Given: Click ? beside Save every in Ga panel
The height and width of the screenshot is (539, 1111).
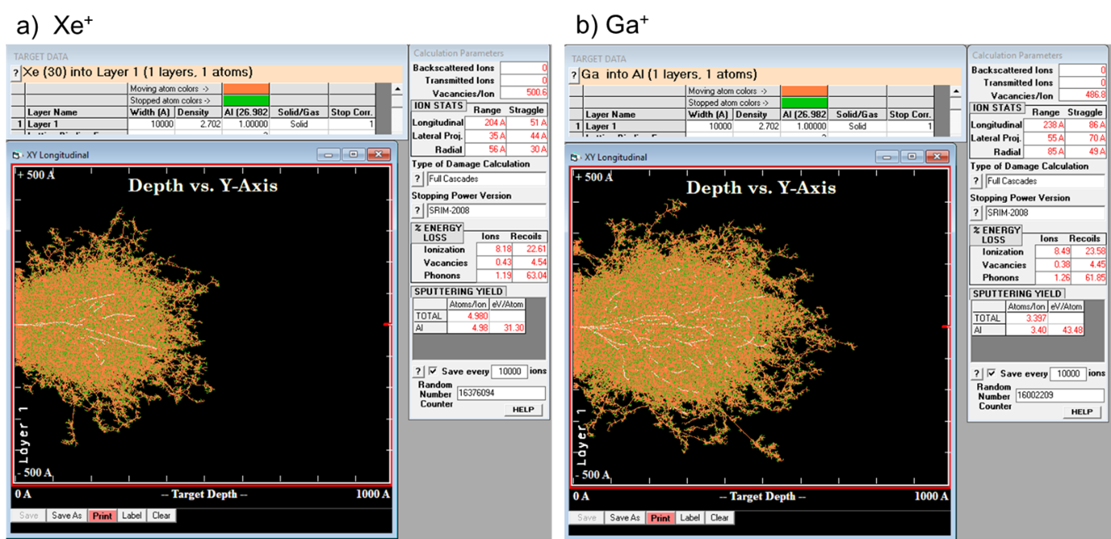Looking at the screenshot, I should [976, 374].
